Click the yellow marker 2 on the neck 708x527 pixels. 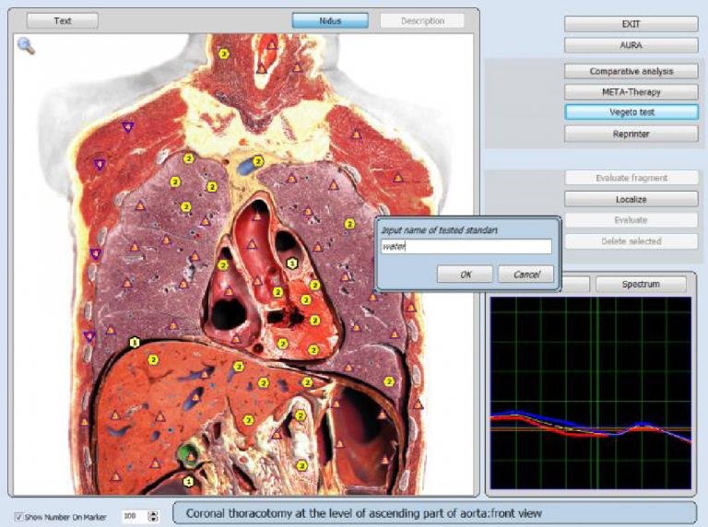click(x=224, y=55)
